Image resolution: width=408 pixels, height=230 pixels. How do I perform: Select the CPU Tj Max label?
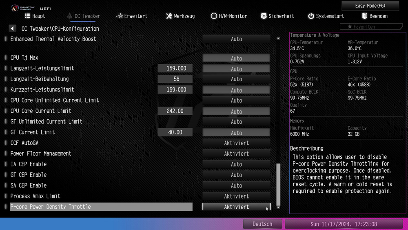pyautogui.click(x=24, y=58)
